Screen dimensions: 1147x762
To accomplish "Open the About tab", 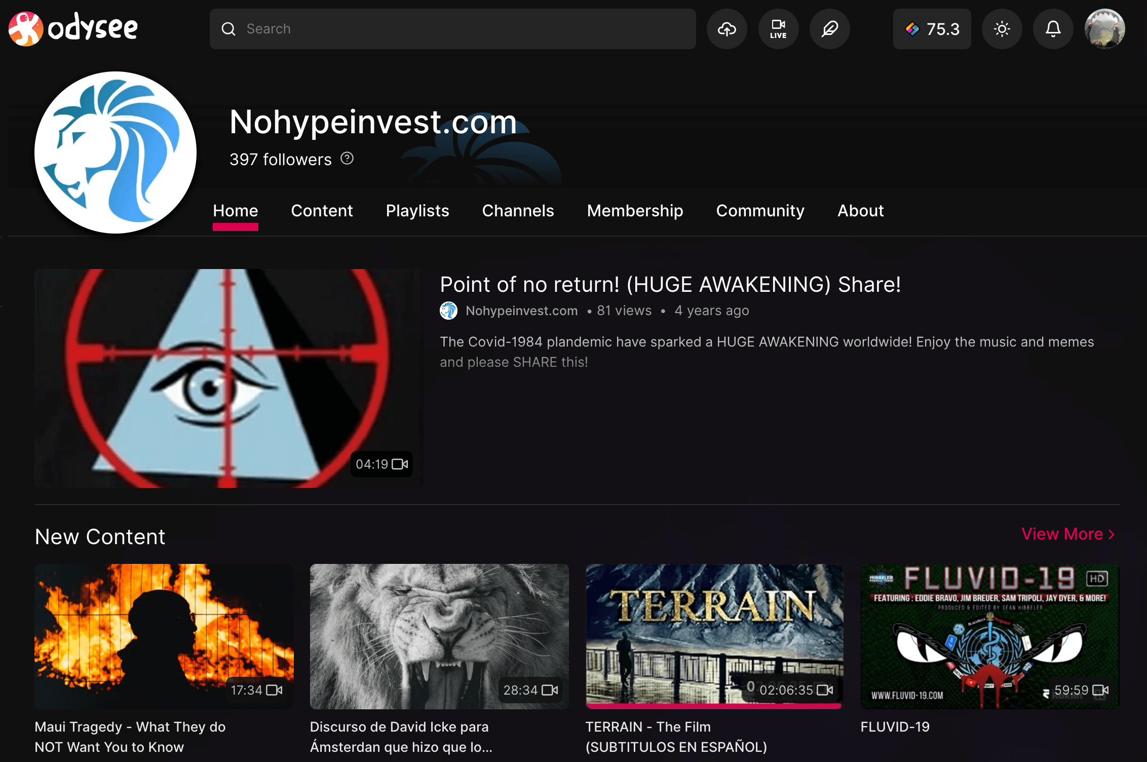I will (x=860, y=211).
